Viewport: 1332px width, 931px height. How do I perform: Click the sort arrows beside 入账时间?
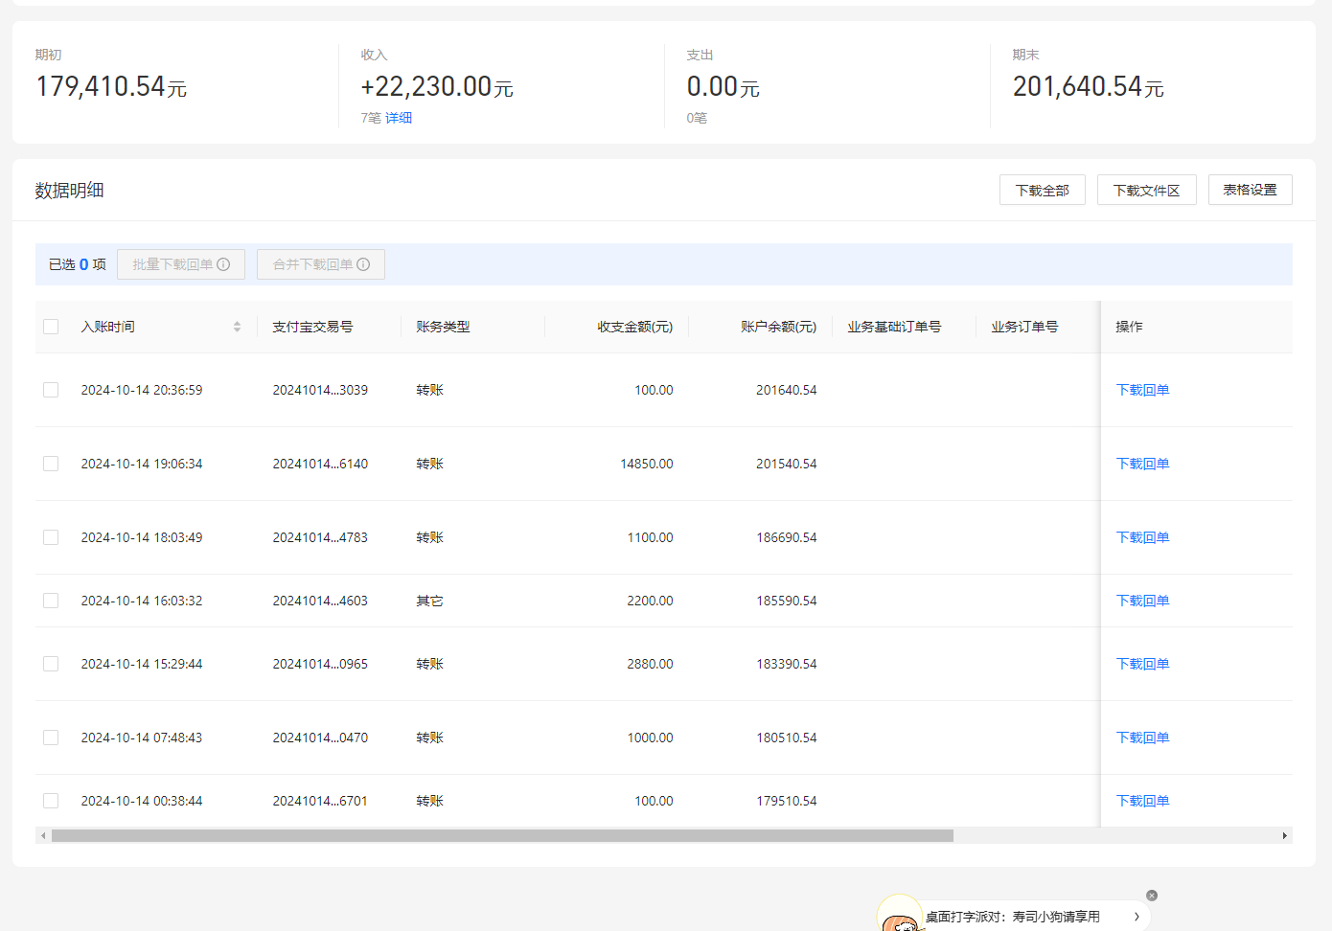pos(237,327)
